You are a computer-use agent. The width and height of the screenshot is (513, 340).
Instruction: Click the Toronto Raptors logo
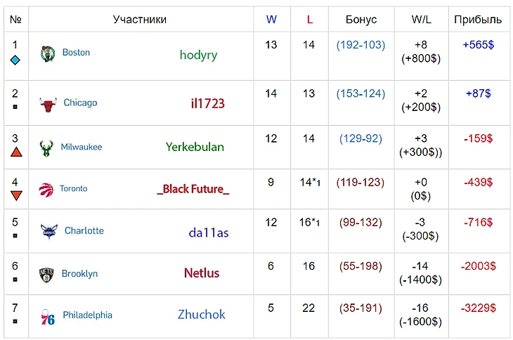pyautogui.click(x=46, y=189)
